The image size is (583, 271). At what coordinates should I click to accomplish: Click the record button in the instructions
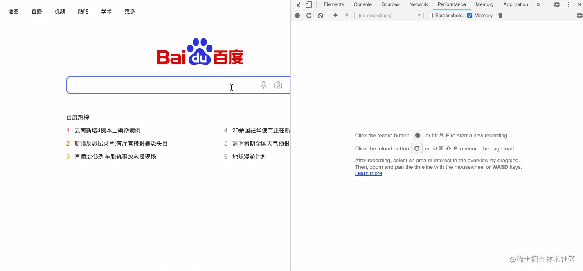(418, 135)
